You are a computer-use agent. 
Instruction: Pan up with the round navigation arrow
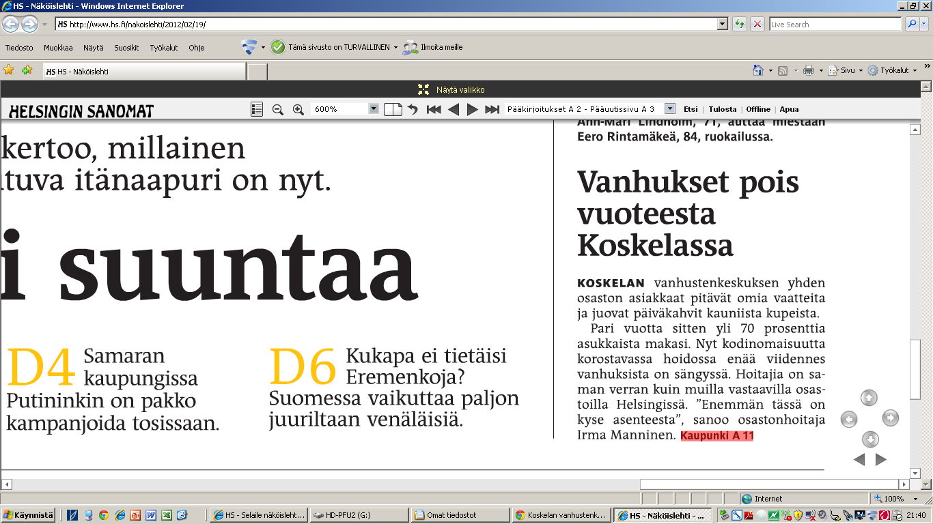tap(868, 398)
